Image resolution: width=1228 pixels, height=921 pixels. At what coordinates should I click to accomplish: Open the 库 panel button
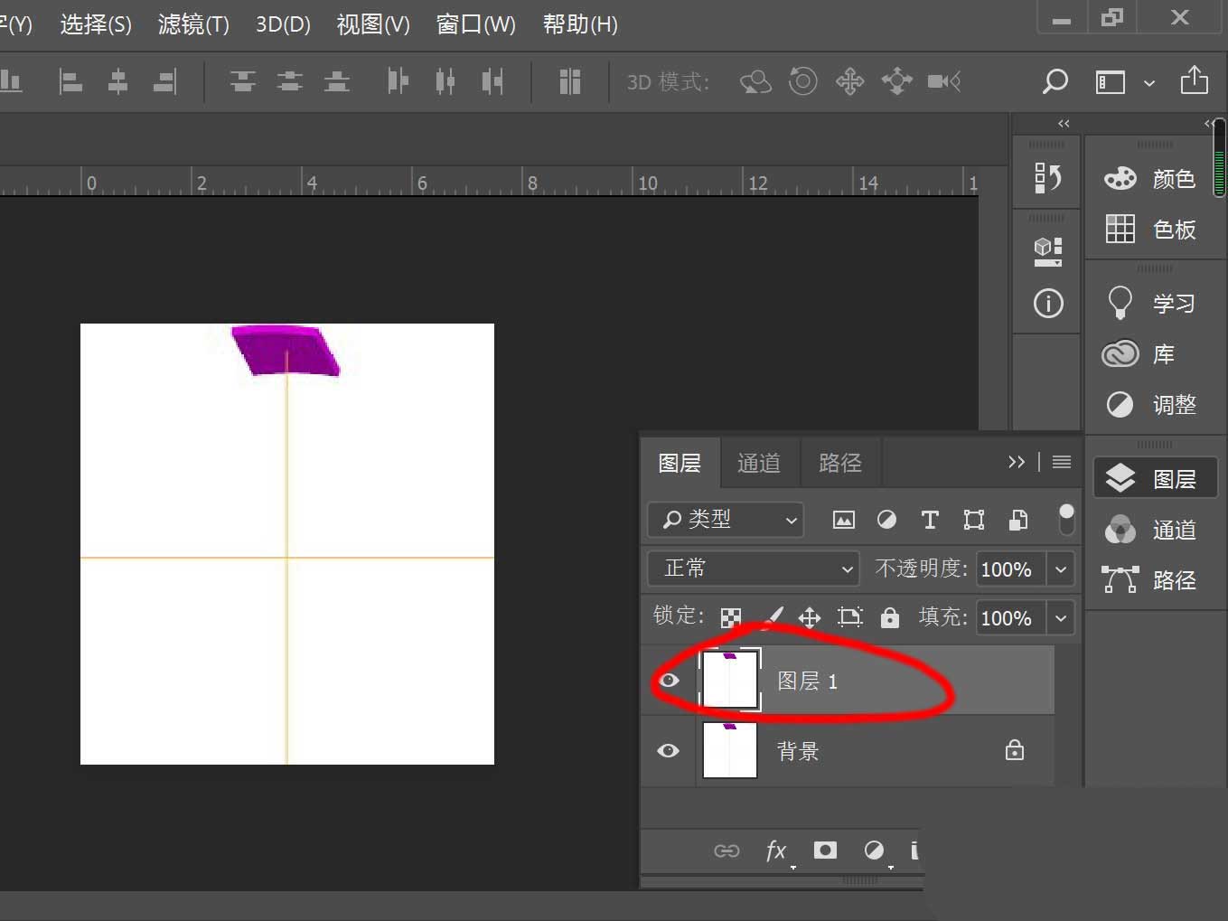[x=1151, y=354]
